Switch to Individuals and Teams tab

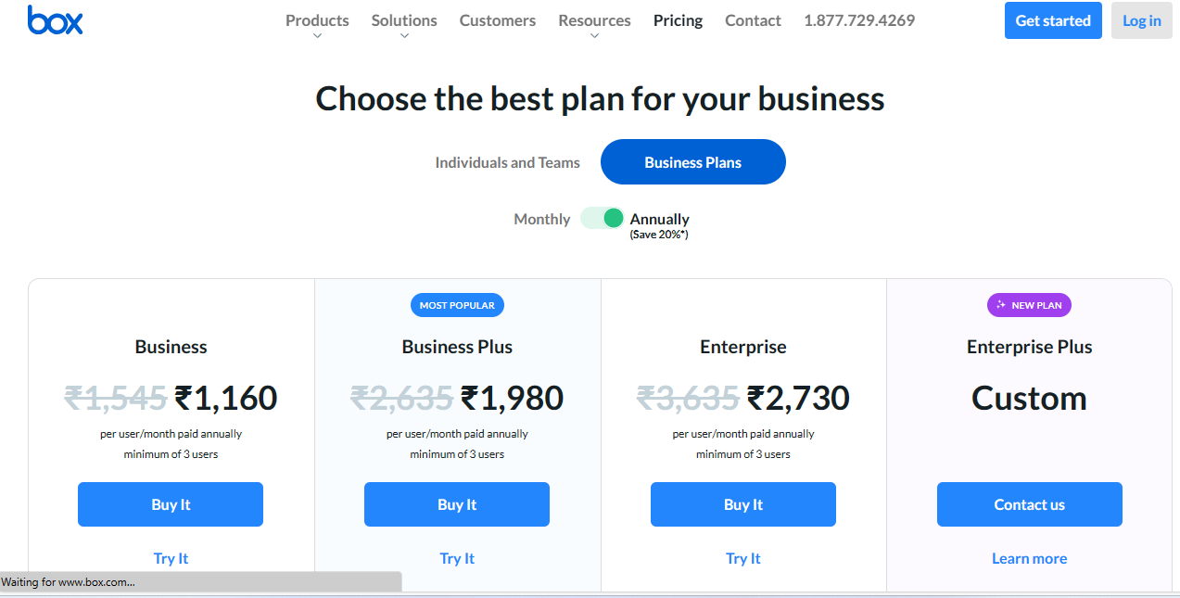[507, 162]
